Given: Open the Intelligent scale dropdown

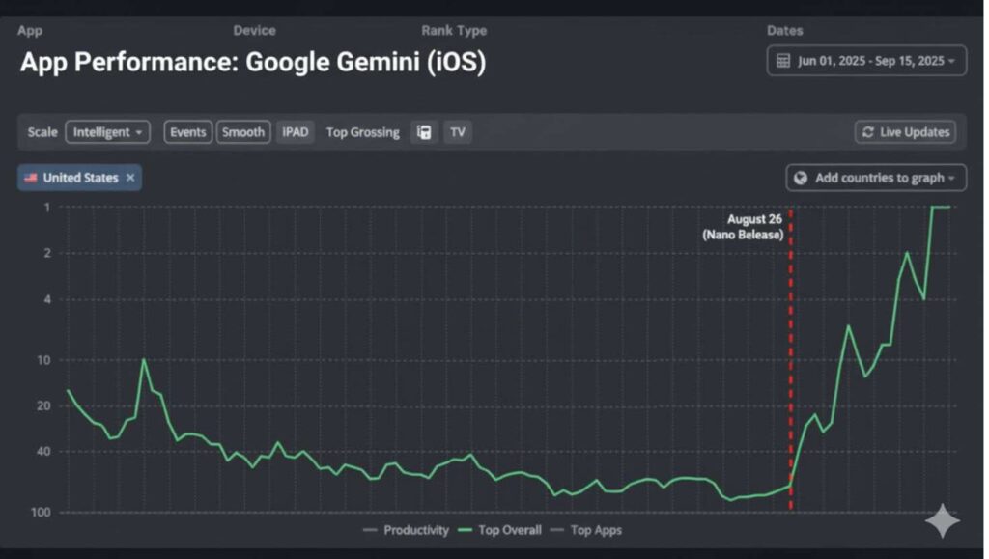Looking at the screenshot, I should (107, 132).
